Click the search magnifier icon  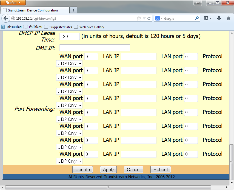coord(197,18)
